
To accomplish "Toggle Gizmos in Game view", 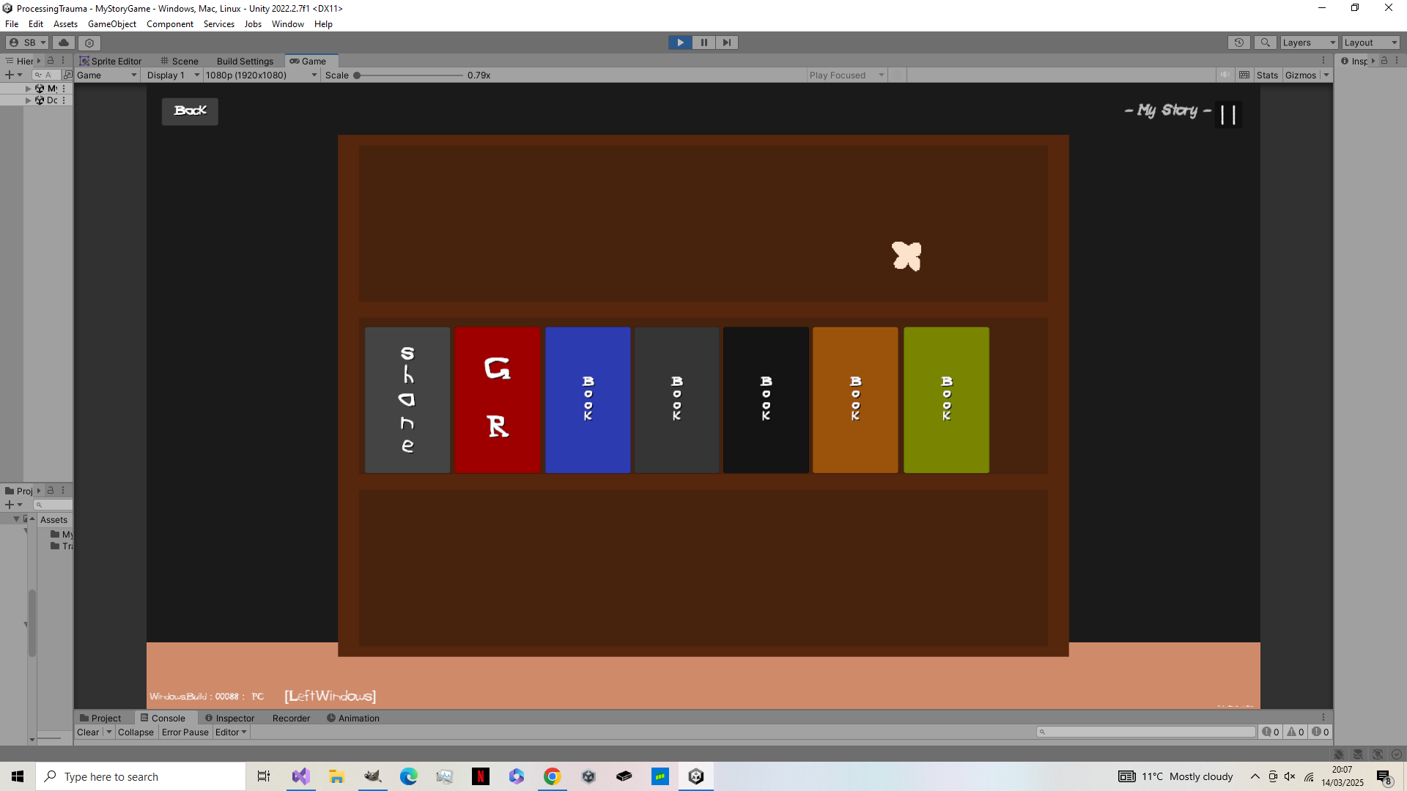I will [1300, 75].
